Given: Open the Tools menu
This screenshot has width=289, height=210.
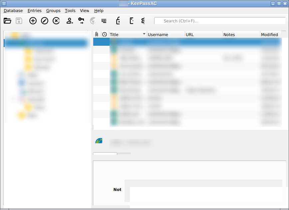Looking at the screenshot, I should click(x=70, y=10).
